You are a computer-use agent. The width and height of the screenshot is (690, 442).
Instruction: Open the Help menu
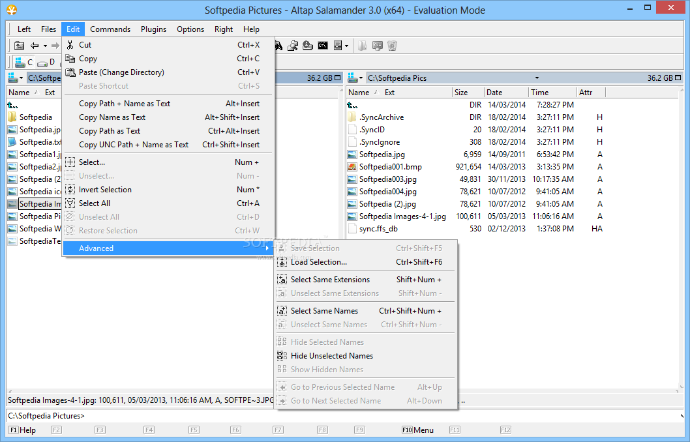251,29
